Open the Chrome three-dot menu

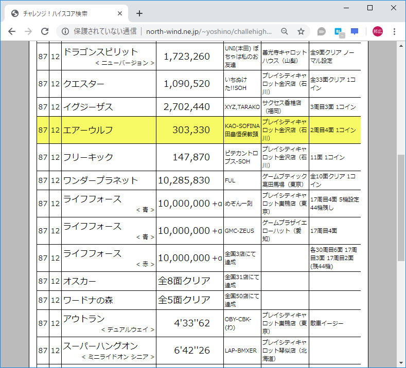click(x=394, y=31)
